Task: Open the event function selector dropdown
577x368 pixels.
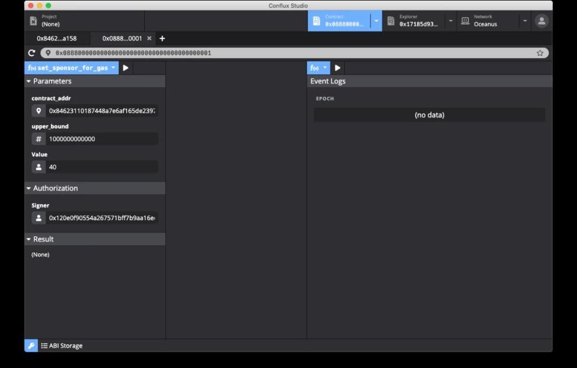Action: pos(318,68)
